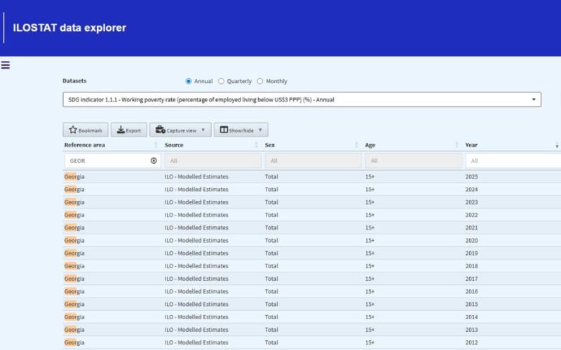Select the Quarterly radio button

click(221, 81)
